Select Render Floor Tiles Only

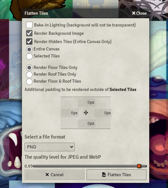[29, 68]
